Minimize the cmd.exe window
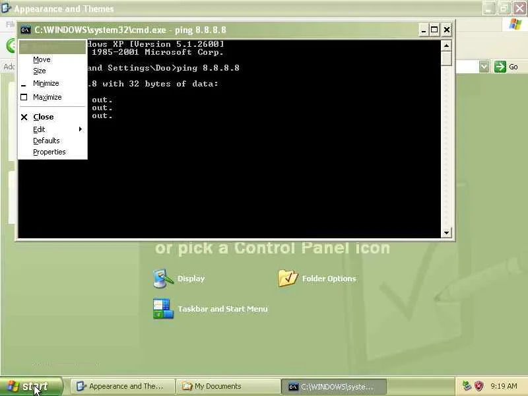The image size is (528, 396). (x=424, y=30)
